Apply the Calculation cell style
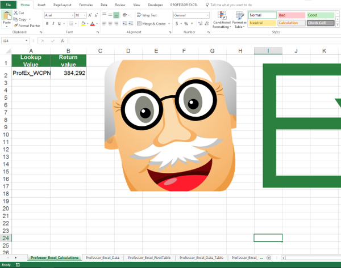 click(x=292, y=23)
